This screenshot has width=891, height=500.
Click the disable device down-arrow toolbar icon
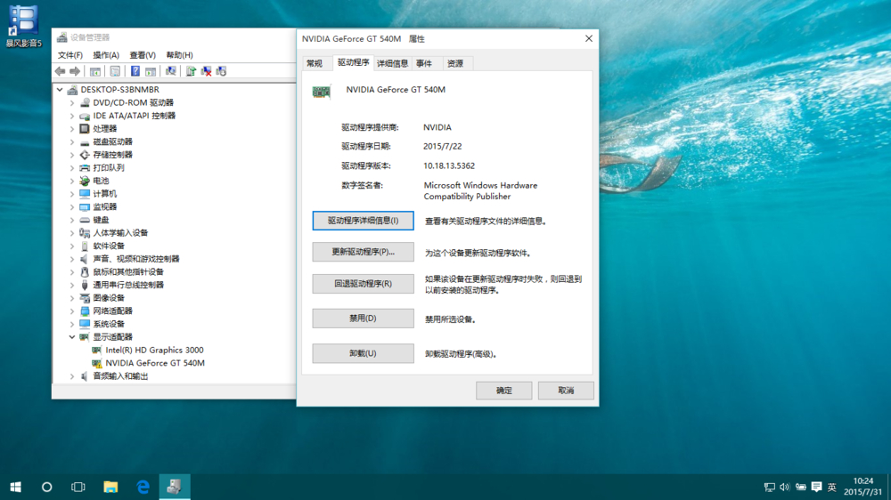point(222,71)
